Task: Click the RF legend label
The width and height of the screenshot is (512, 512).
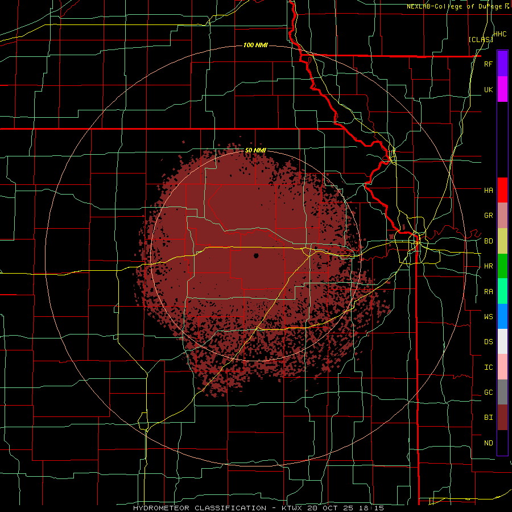Action: pos(488,64)
